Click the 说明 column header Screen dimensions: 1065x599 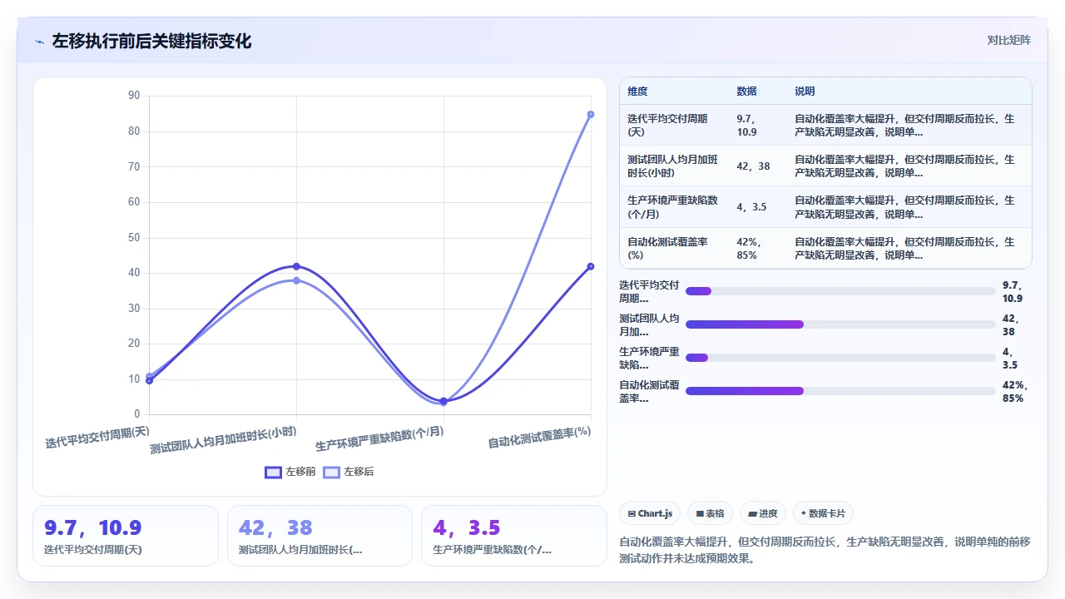click(x=805, y=91)
